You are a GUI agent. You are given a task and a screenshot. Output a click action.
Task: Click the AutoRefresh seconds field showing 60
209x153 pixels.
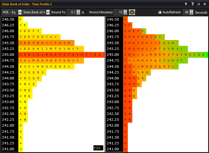(186, 12)
